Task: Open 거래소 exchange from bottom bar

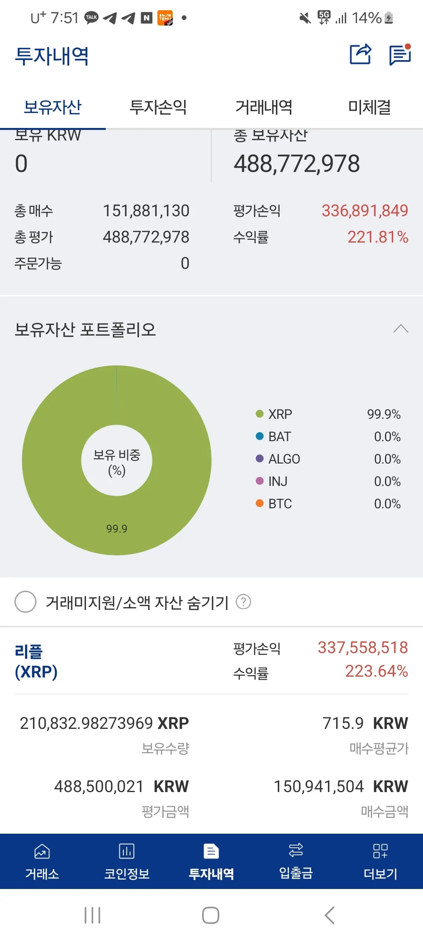Action: [42, 861]
